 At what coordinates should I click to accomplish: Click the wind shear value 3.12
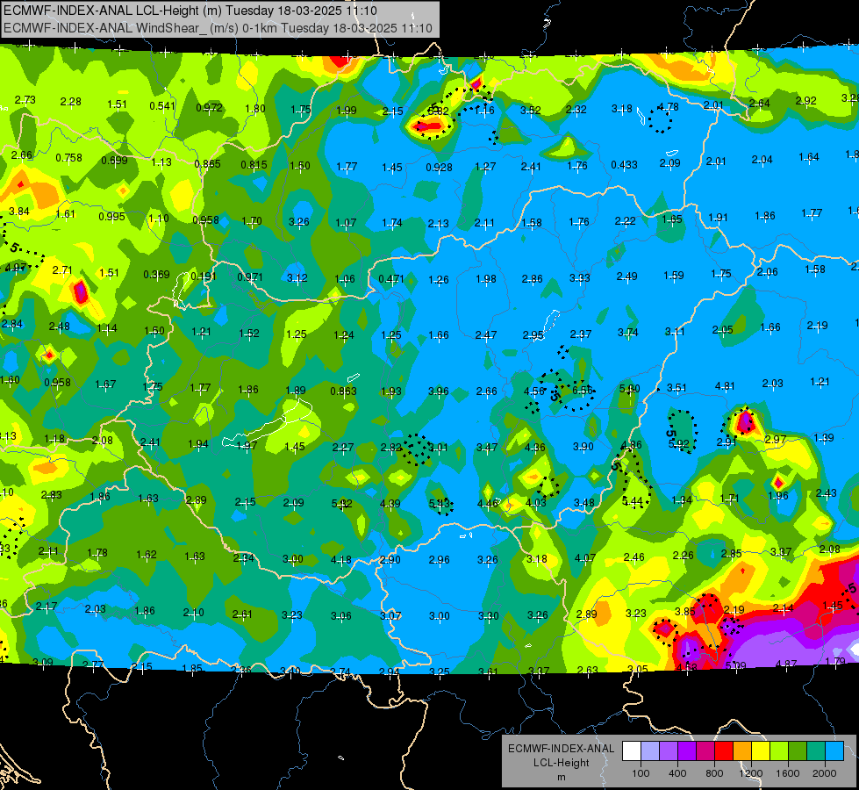point(297,278)
